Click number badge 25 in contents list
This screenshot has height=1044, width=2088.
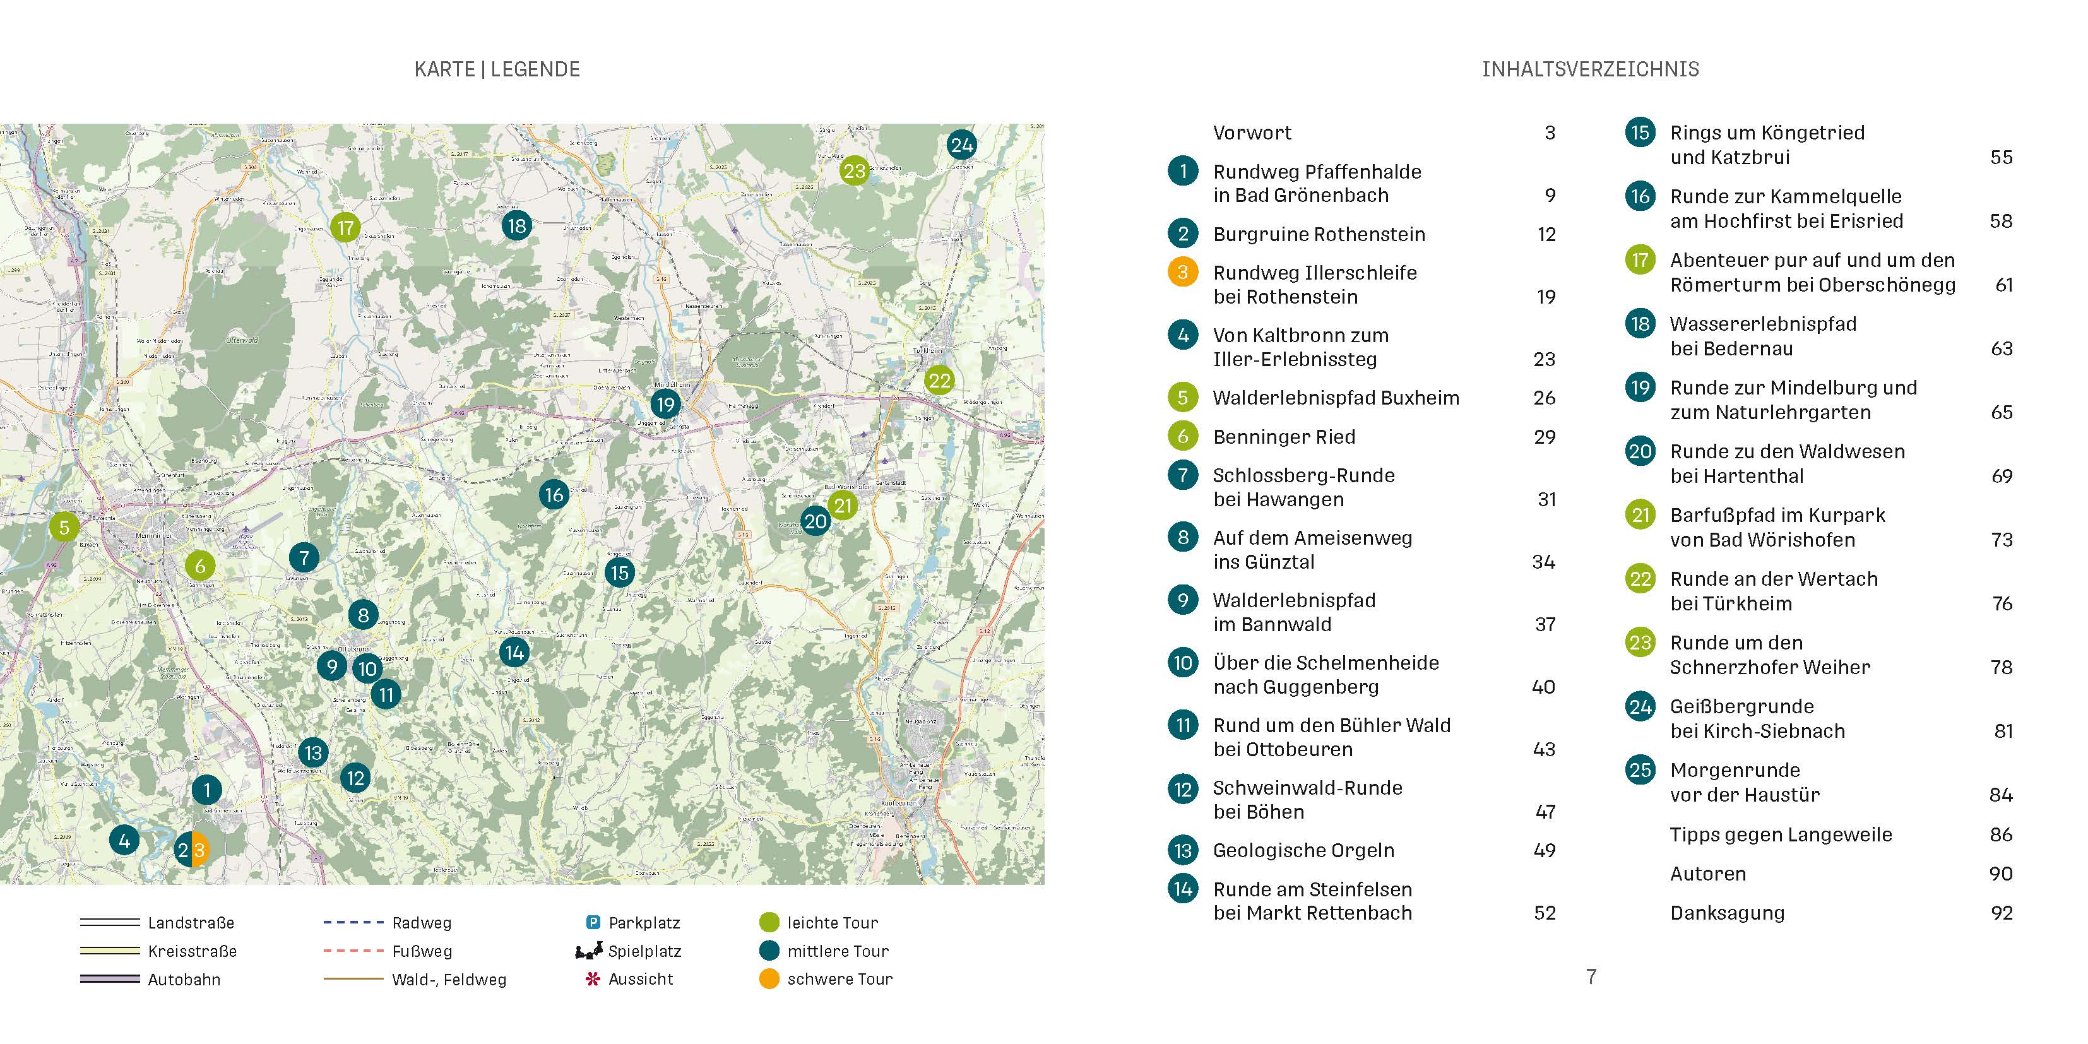pos(1640,769)
